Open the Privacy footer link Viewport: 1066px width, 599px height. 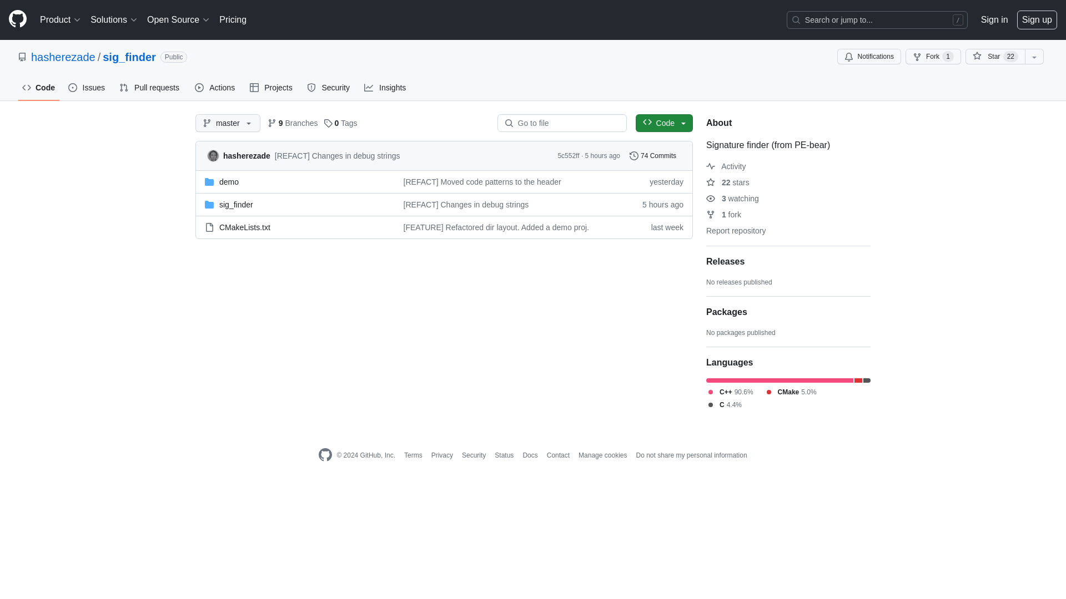coord(442,455)
